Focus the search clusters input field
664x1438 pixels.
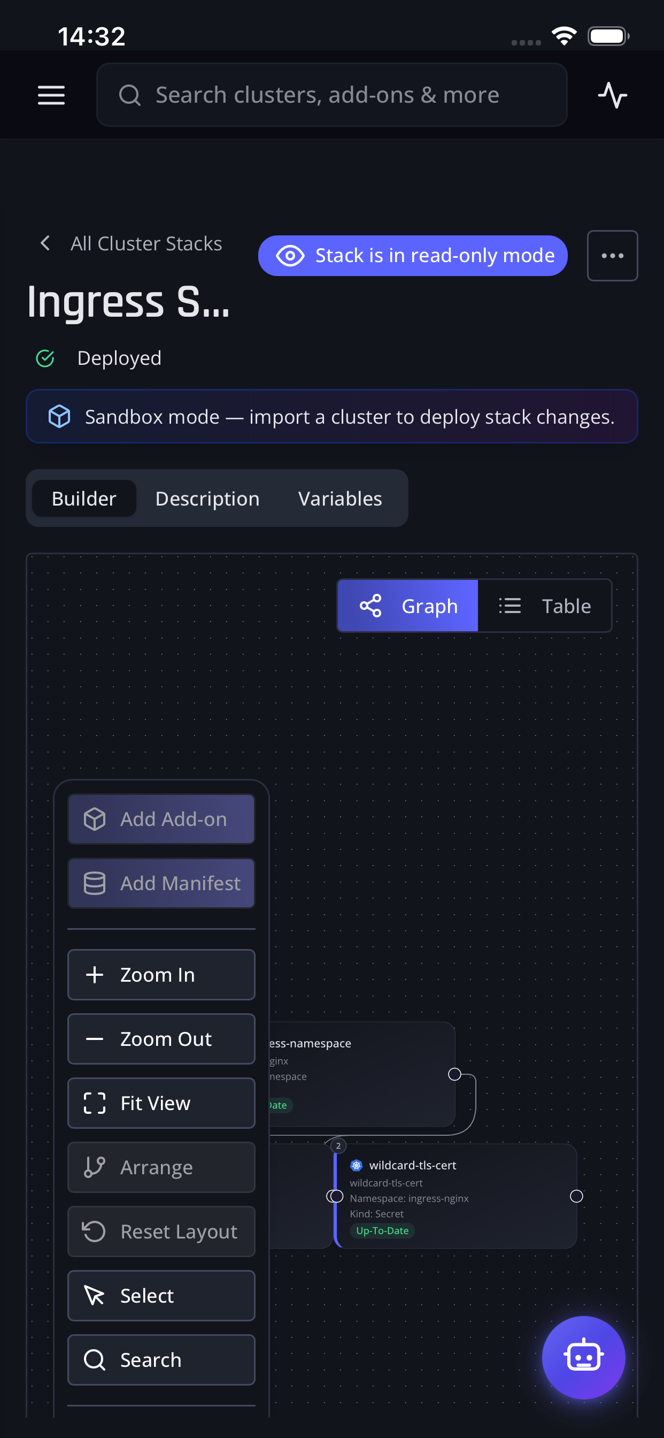331,95
